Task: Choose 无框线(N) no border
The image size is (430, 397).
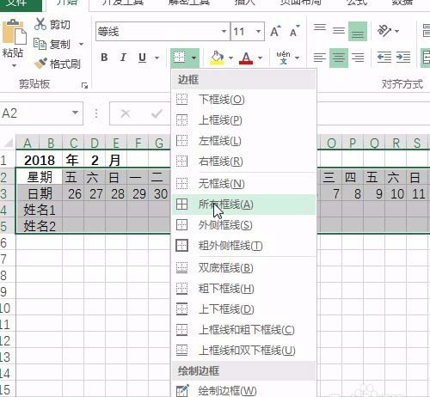Action: pyautogui.click(x=244, y=183)
